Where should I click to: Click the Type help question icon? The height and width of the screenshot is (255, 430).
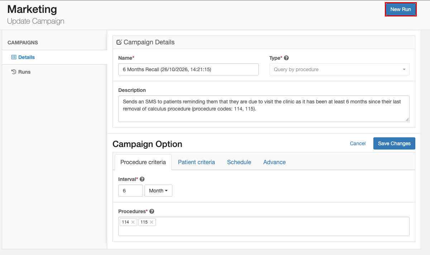pos(286,58)
